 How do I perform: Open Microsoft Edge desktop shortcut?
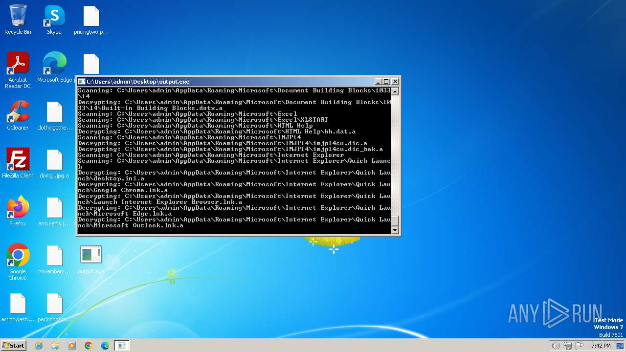(54, 67)
